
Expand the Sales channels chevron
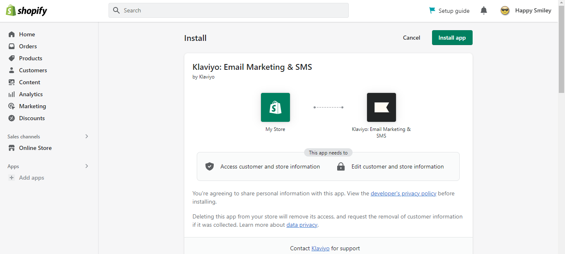(87, 136)
